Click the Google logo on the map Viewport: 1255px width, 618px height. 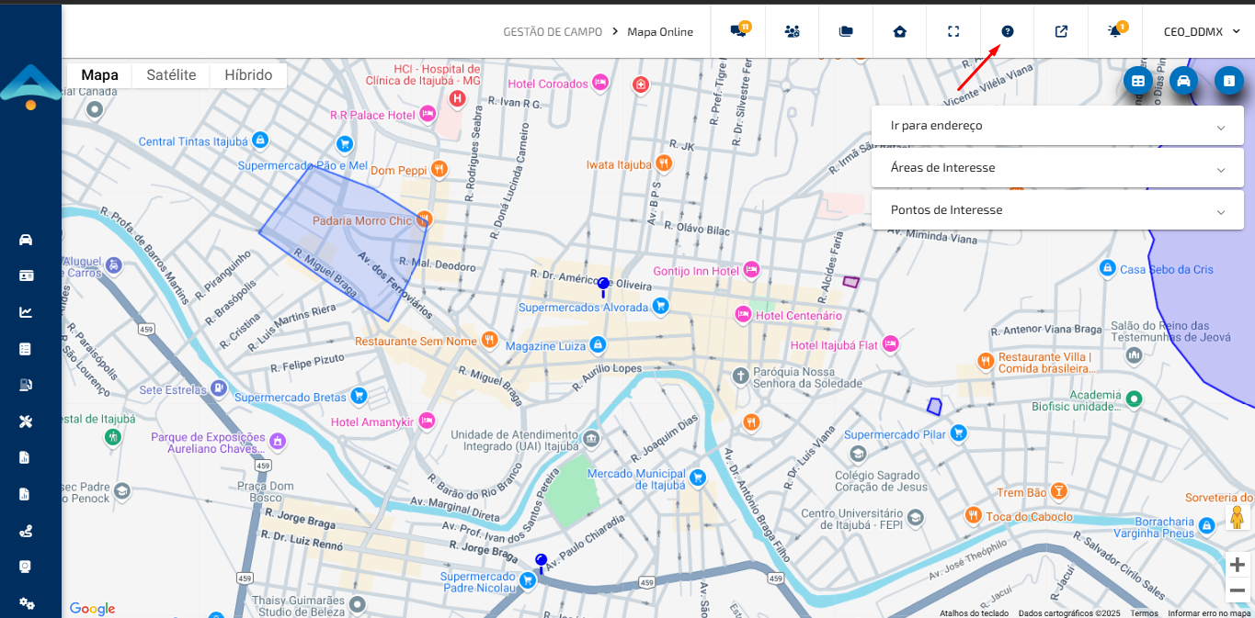pos(92,608)
